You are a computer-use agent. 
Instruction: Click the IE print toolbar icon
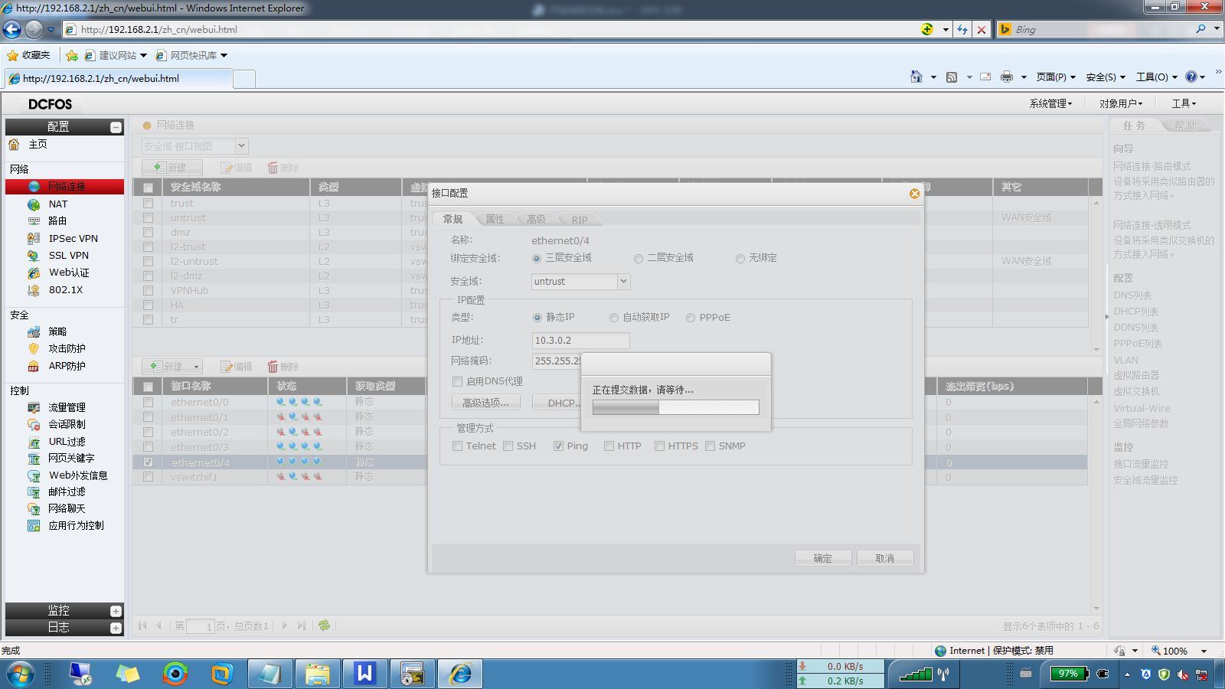pos(1007,77)
